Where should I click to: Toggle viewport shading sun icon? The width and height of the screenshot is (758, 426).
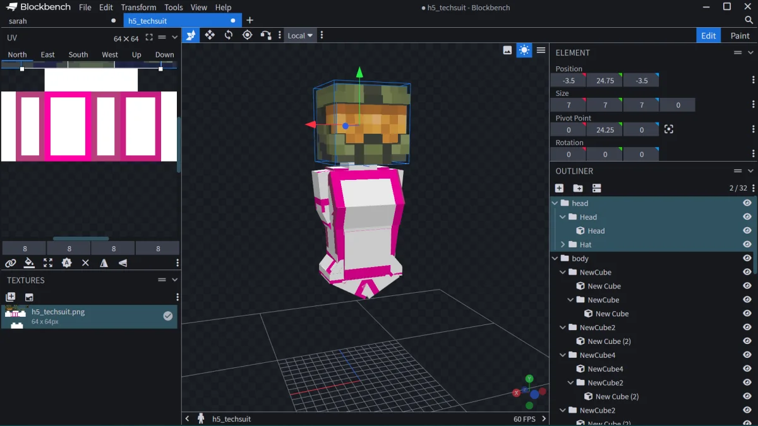click(524, 50)
